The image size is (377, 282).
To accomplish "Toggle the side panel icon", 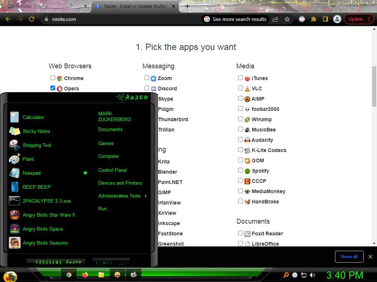I will tap(325, 19).
